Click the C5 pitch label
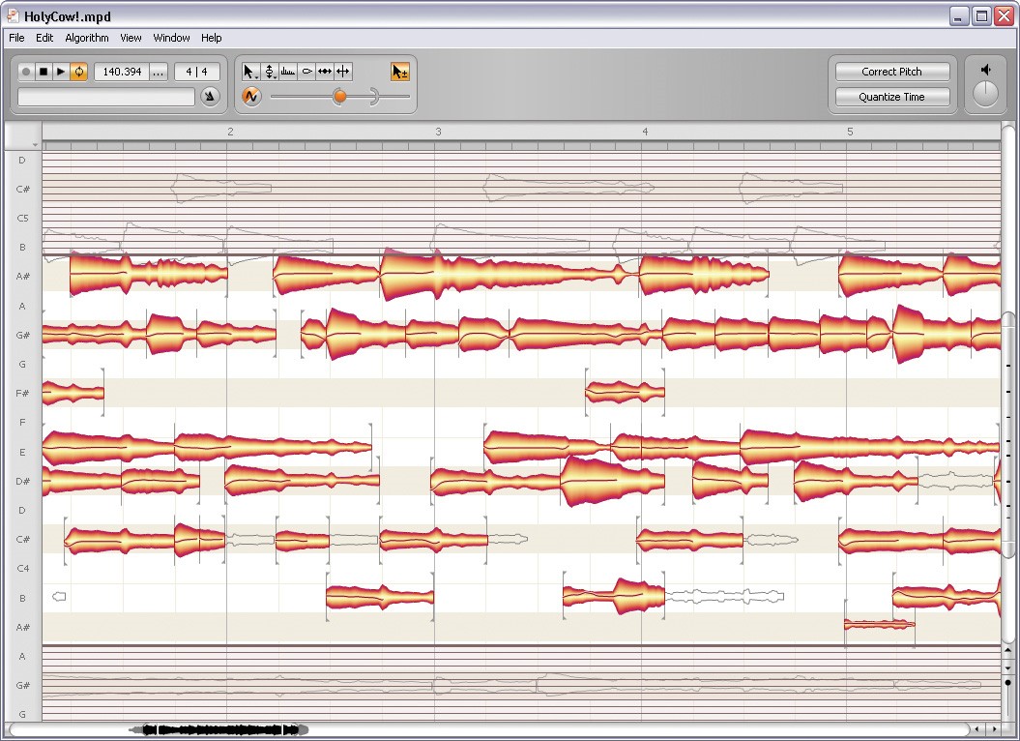1020x741 pixels. pos(23,218)
